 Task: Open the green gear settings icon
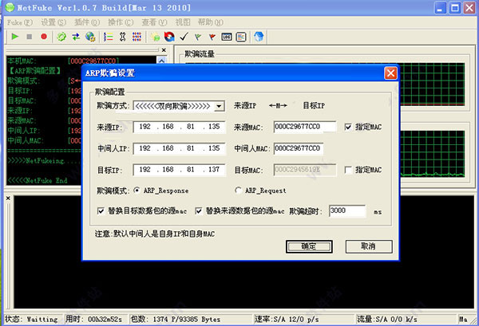click(x=61, y=37)
